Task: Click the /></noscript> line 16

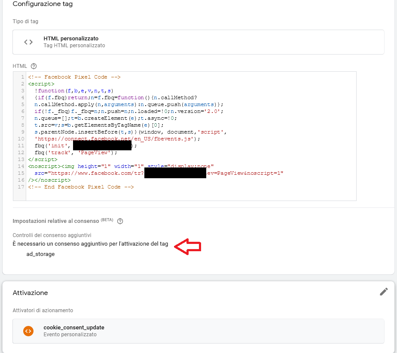Action: click(49, 180)
